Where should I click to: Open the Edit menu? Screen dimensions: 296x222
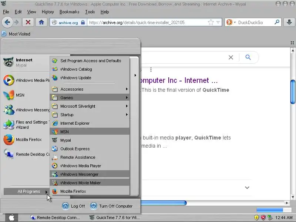pos(18,12)
